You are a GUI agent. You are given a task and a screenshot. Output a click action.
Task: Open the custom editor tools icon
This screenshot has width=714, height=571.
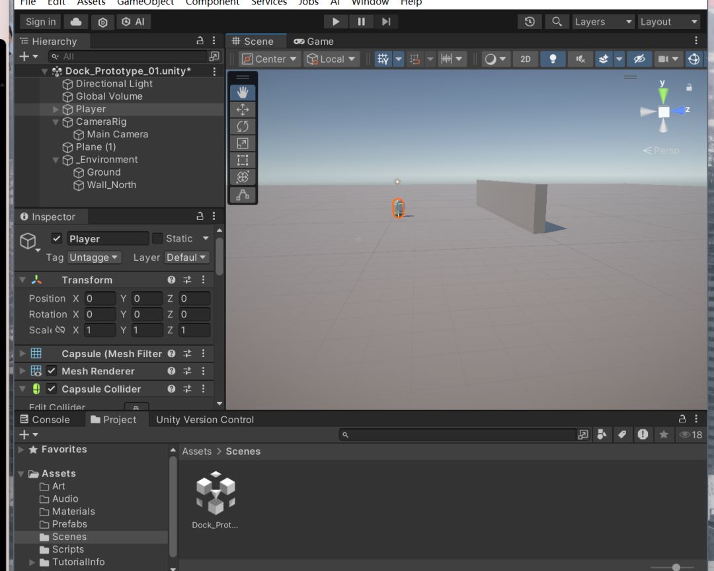(x=243, y=195)
